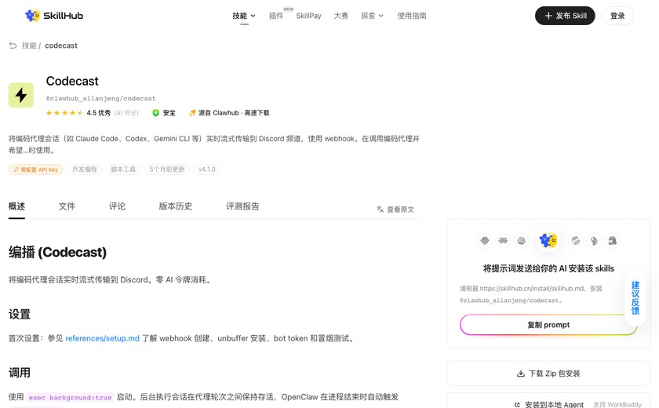Switch to the 概述 tab

pyautogui.click(x=16, y=206)
